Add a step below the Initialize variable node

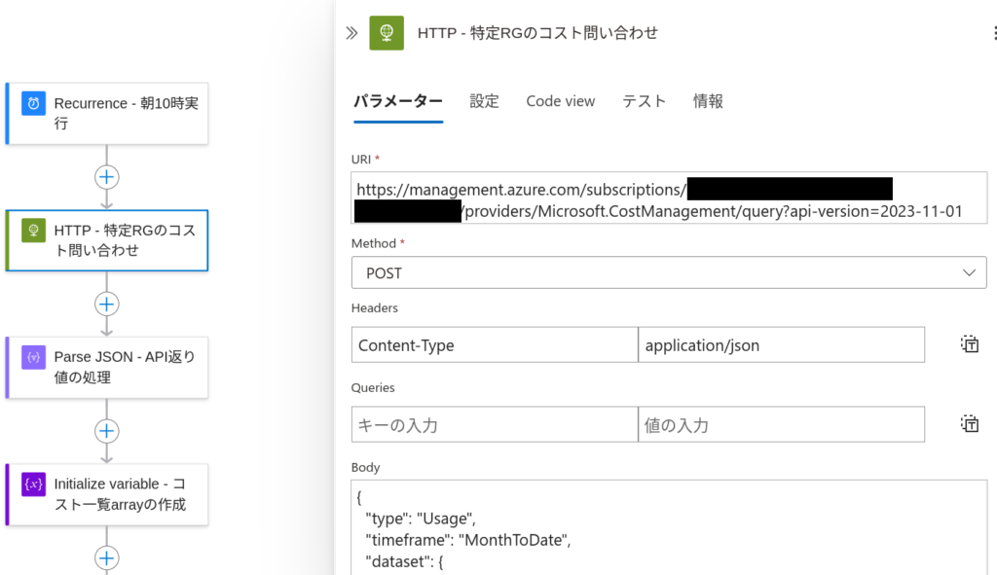coord(107,557)
